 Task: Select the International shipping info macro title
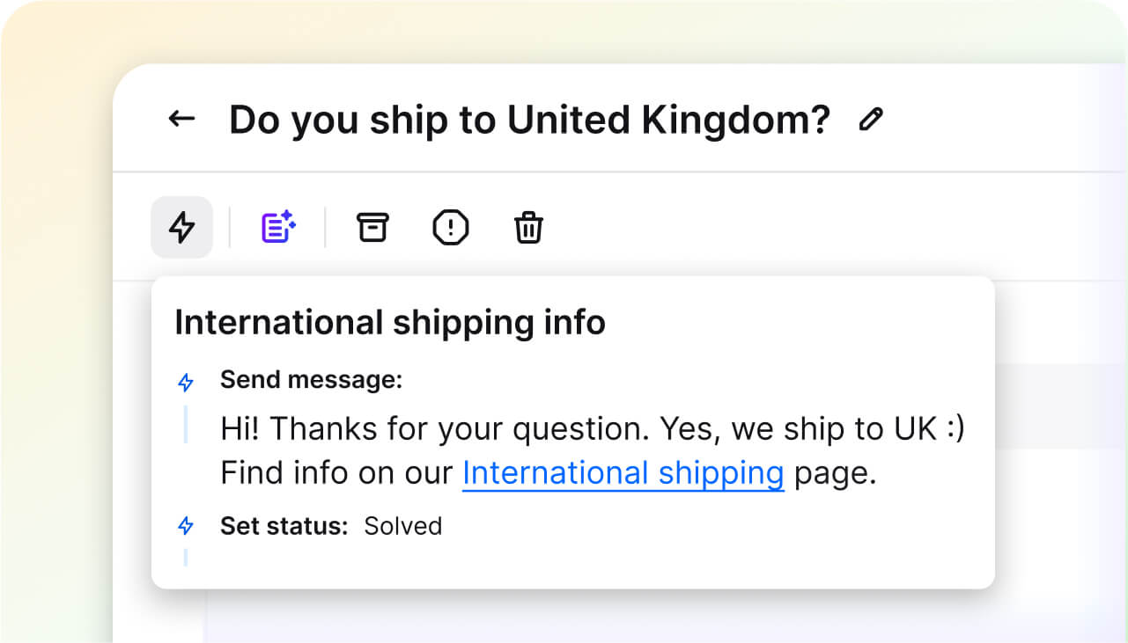(x=390, y=323)
